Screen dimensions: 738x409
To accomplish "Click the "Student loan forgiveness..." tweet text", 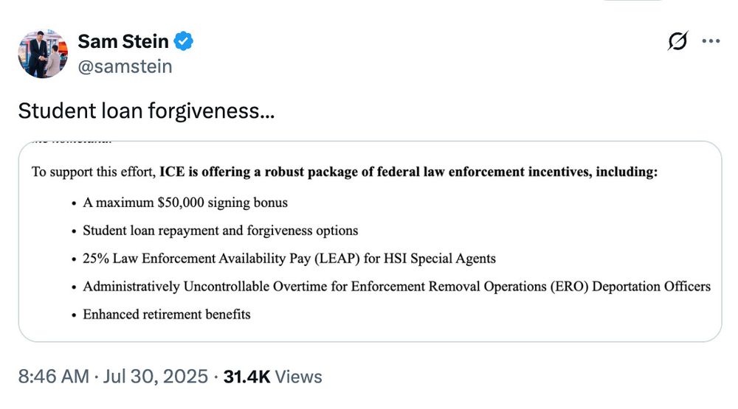I will 146,111.
